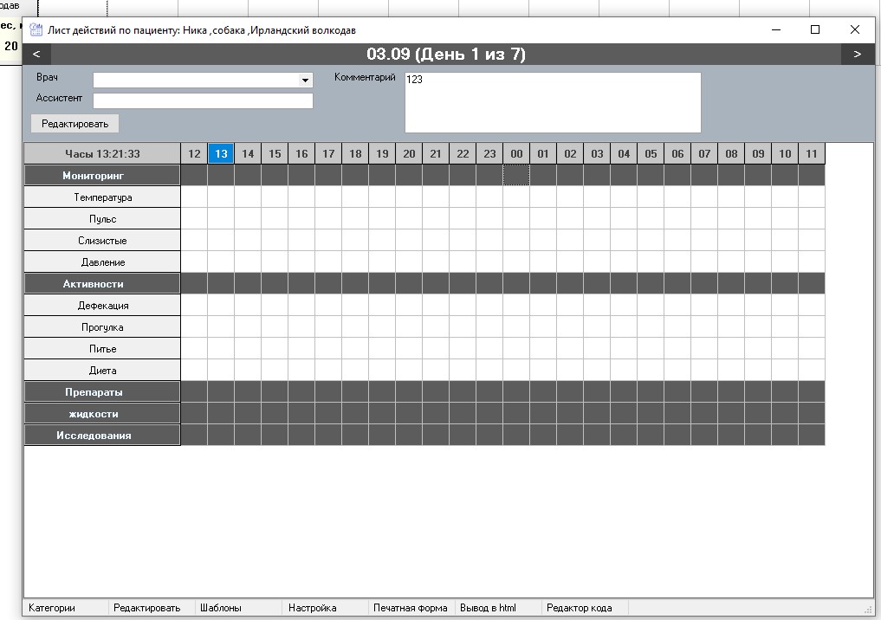Image resolution: width=881 pixels, height=620 pixels.
Task: Go to previous day with left arrow
Action: point(36,55)
